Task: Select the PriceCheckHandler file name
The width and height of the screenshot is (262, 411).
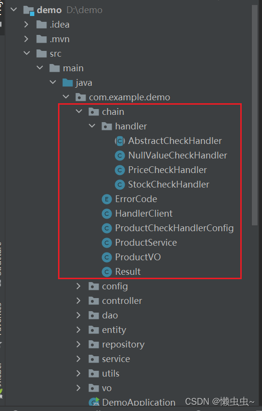Action: [x=167, y=170]
